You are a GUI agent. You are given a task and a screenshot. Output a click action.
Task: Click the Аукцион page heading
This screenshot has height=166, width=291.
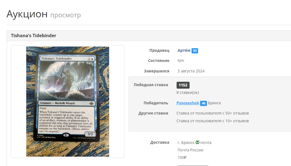coord(27,14)
